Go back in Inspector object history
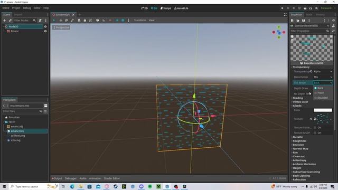338x190 pixels. coord(324,20)
